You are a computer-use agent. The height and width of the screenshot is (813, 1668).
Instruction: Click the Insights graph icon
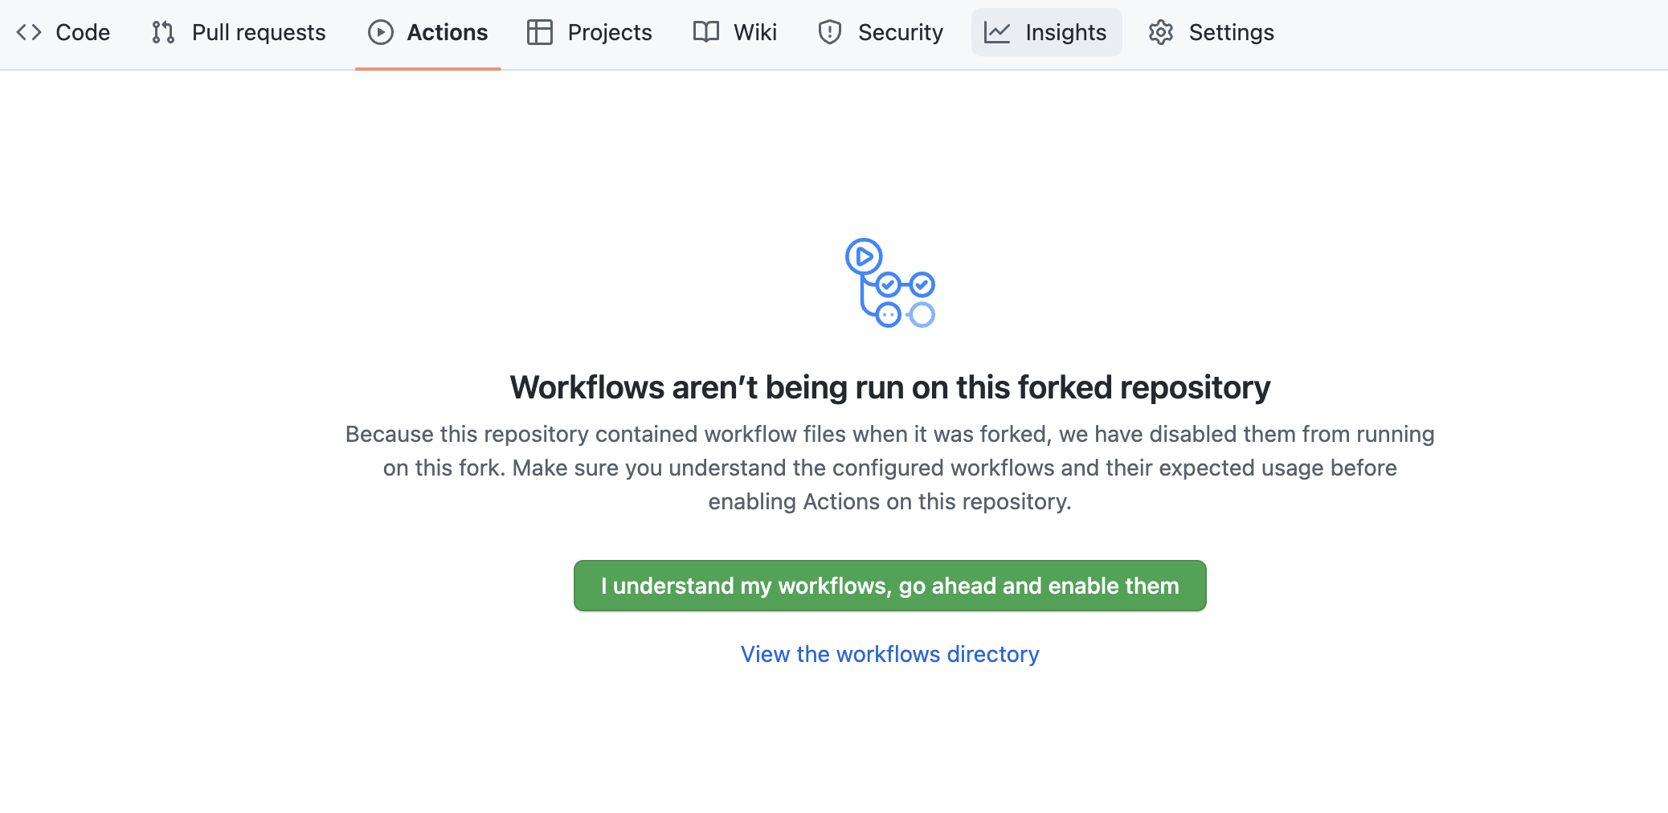996,32
